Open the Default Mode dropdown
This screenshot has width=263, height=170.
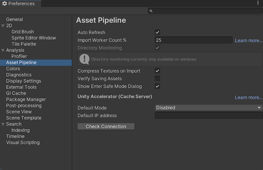pyautogui.click(x=208, y=108)
